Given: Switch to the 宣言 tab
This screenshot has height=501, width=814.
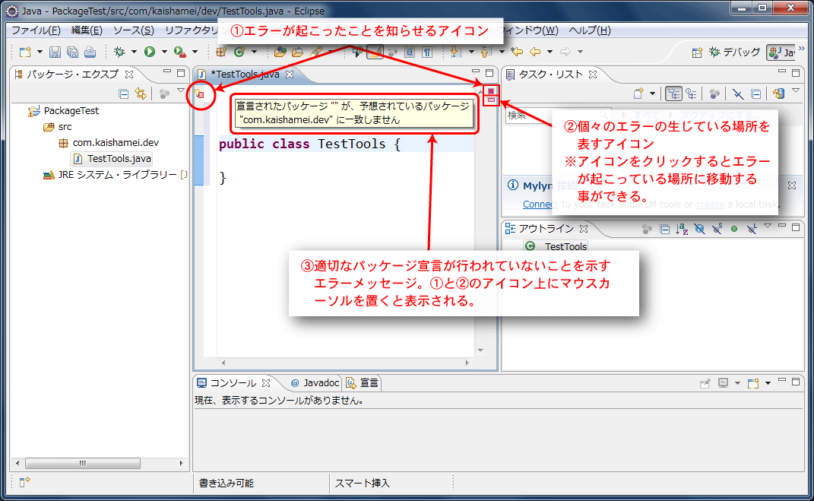Looking at the screenshot, I should point(363,383).
